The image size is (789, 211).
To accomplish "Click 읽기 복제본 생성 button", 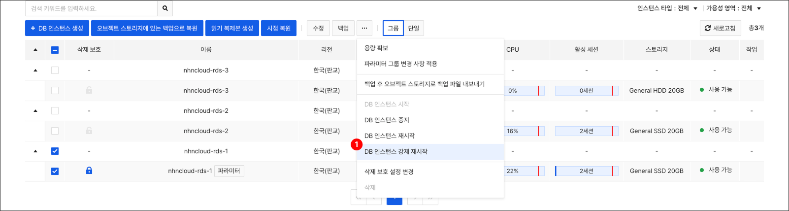I will [232, 28].
